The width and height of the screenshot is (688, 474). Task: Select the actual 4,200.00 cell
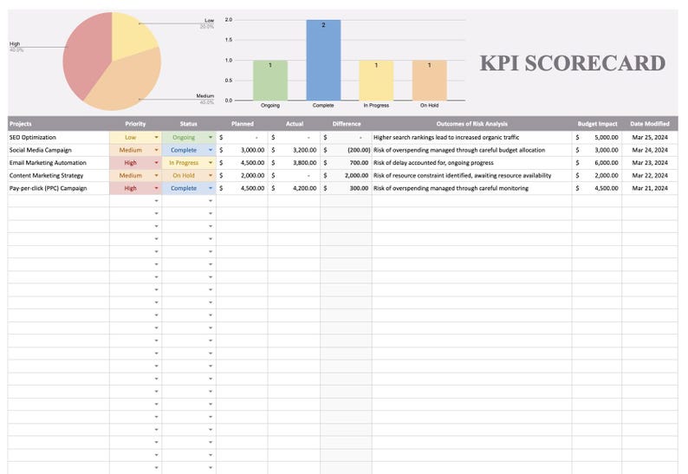(x=295, y=188)
